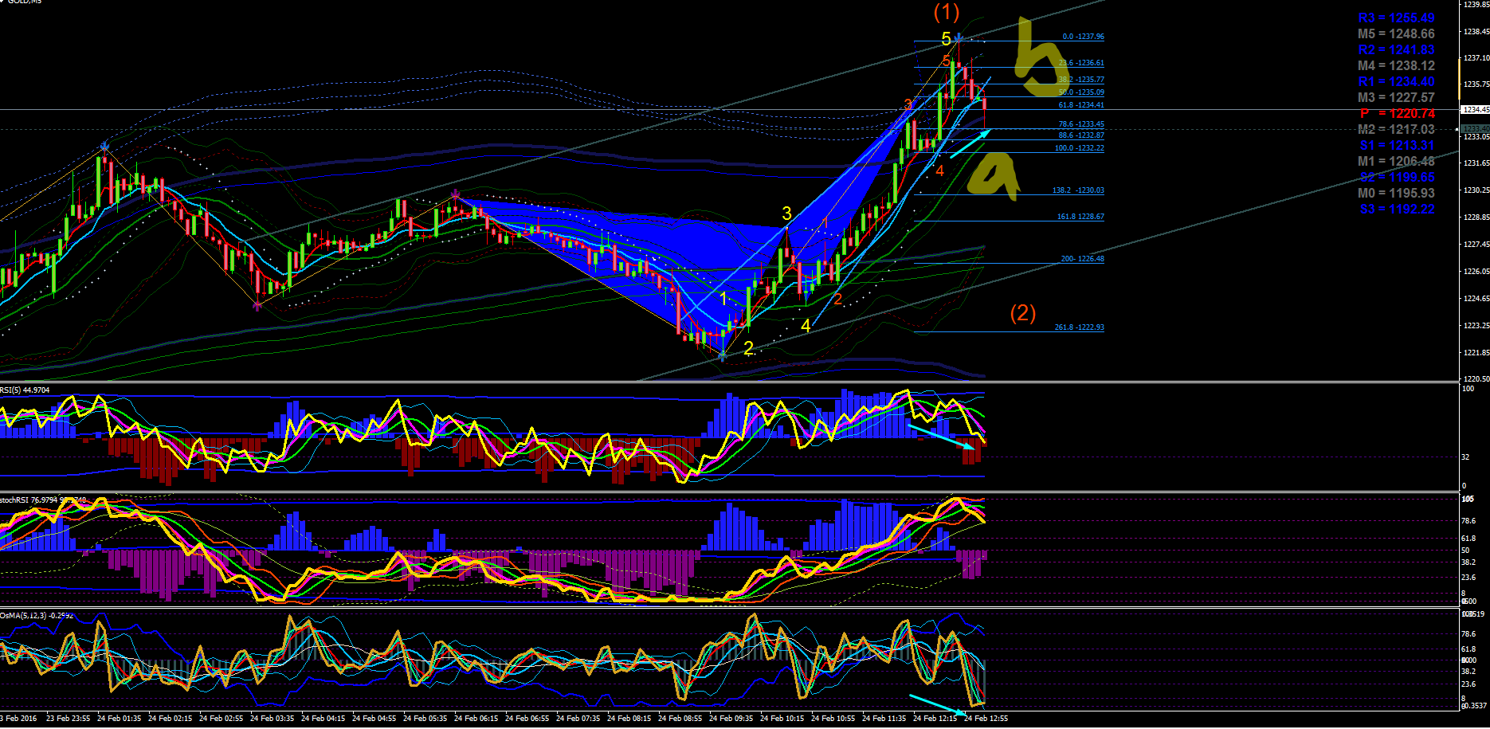Image resolution: width=1490 pixels, height=729 pixels.
Task: Select the yellow wave 4 label
Action: click(806, 326)
